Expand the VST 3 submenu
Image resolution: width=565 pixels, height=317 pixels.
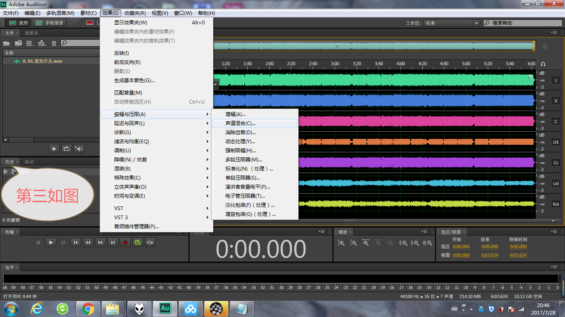point(157,218)
